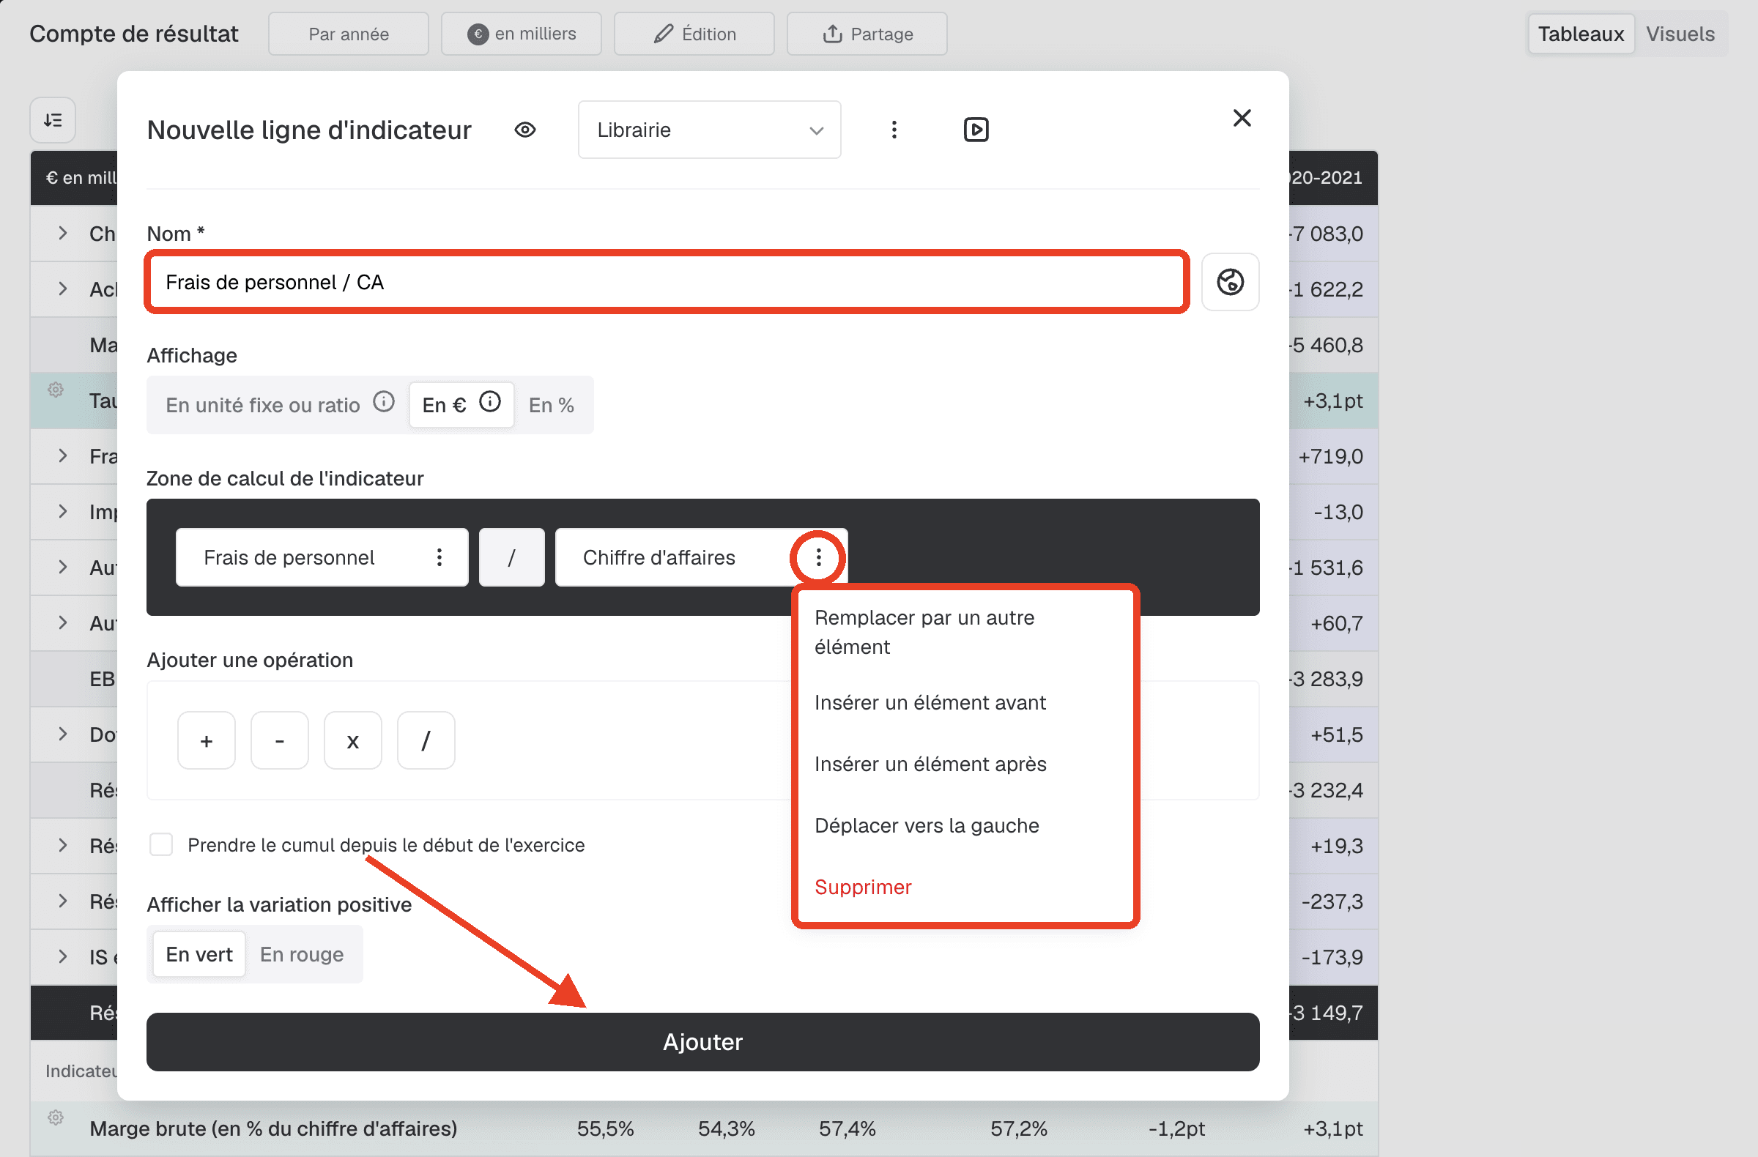Open three-dot menu on Chiffre d'affaires element
The image size is (1758, 1157).
[x=818, y=557]
